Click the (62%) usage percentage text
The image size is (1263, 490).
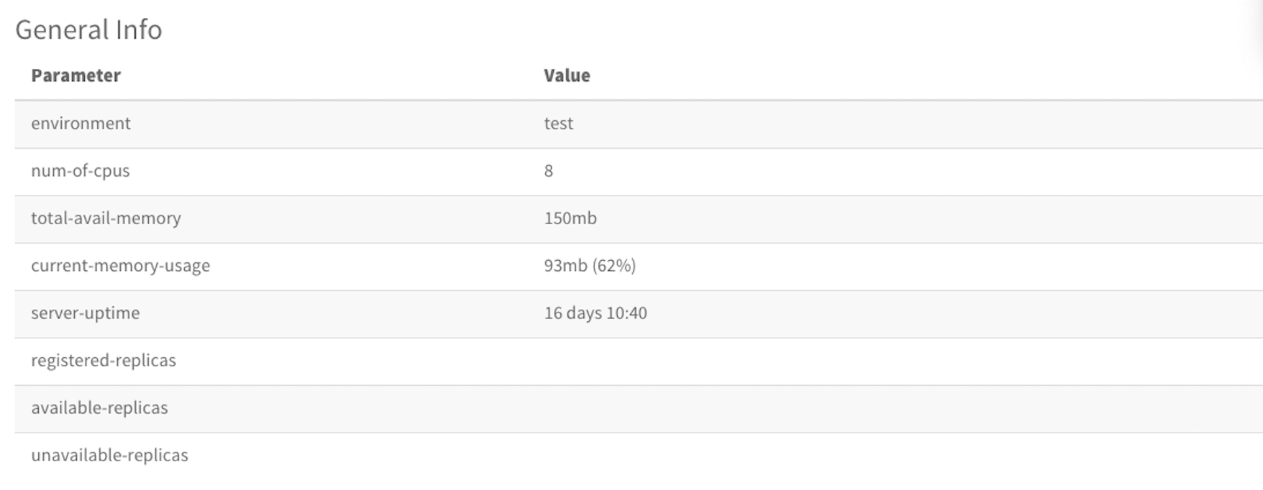[x=614, y=266]
